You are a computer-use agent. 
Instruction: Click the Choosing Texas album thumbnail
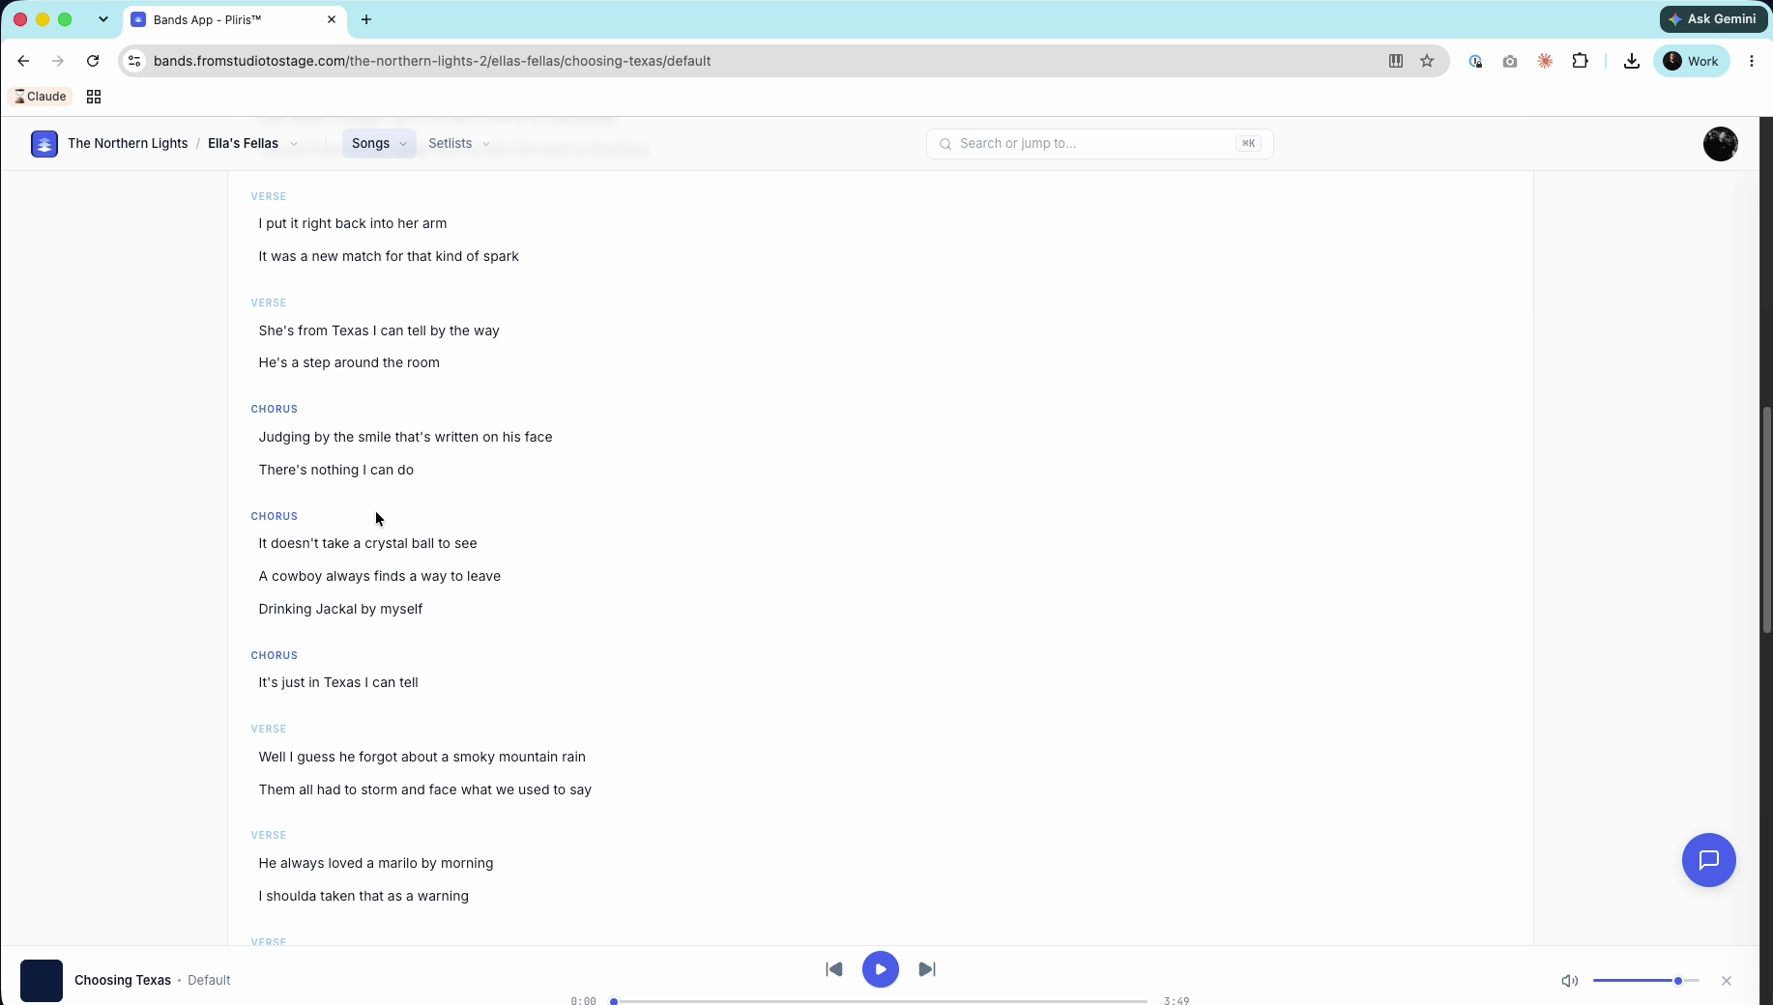[x=42, y=980]
